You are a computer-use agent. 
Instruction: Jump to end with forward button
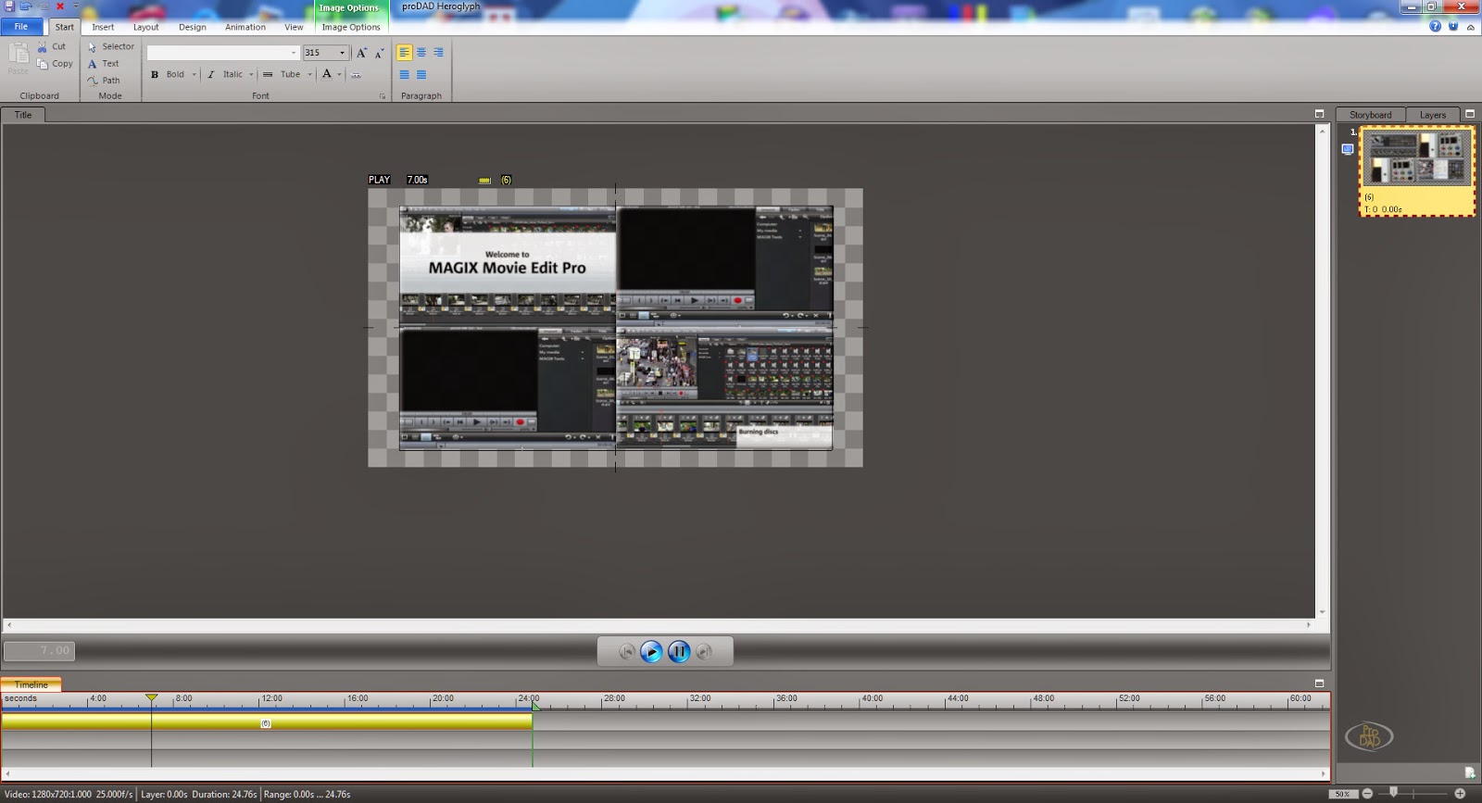[704, 652]
